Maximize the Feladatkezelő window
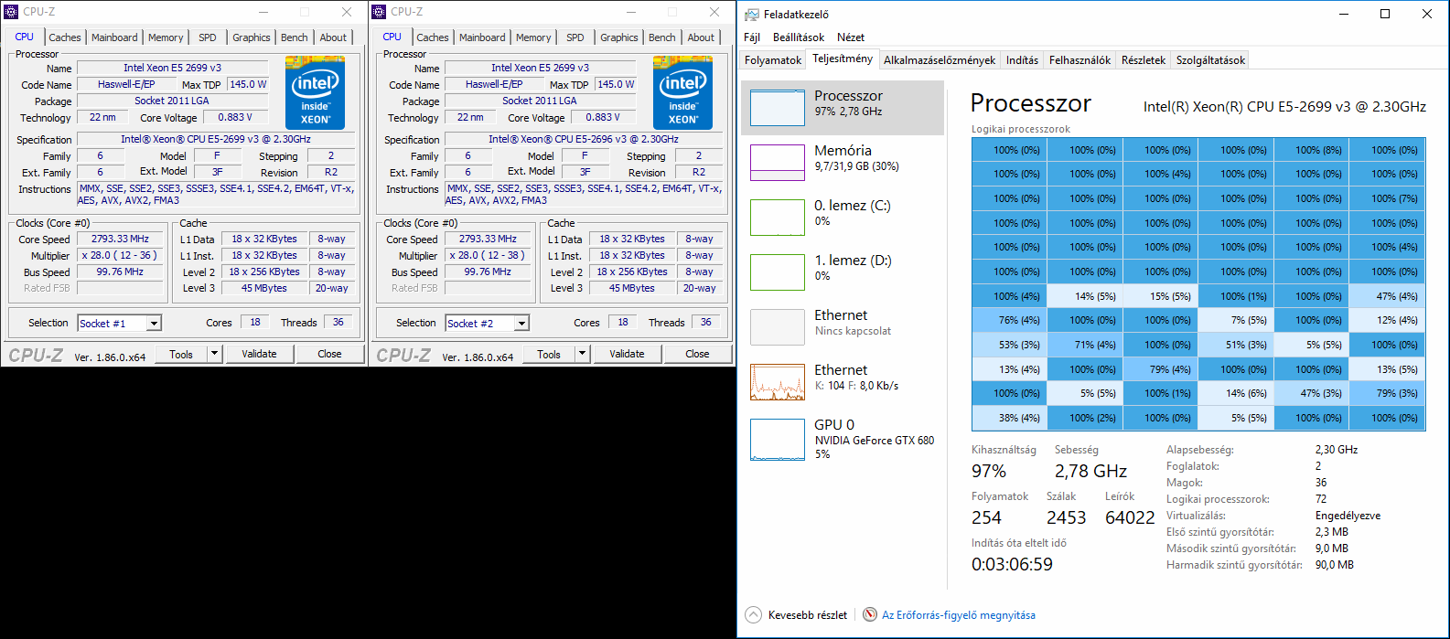The width and height of the screenshot is (1450, 639). tap(1385, 14)
